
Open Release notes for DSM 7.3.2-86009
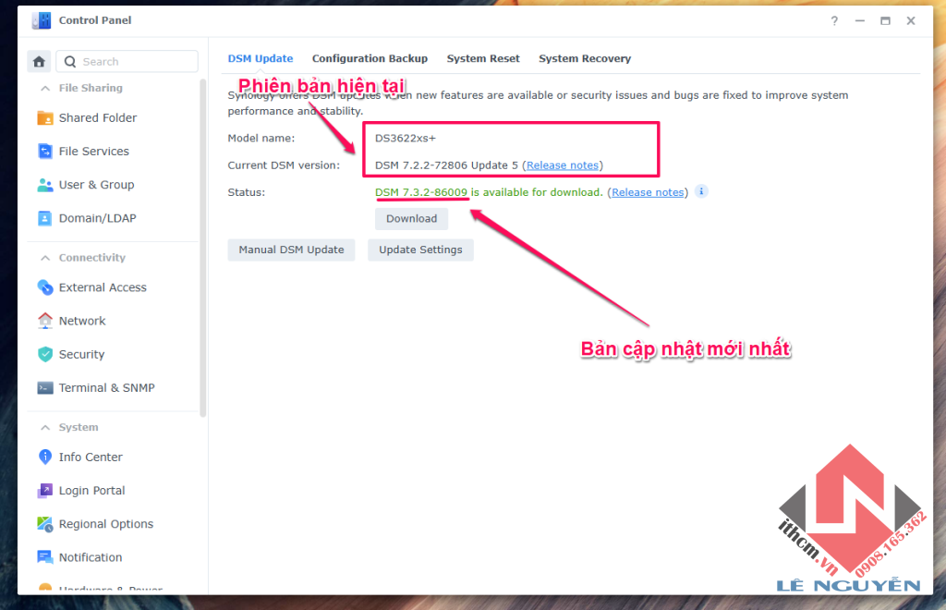(647, 191)
